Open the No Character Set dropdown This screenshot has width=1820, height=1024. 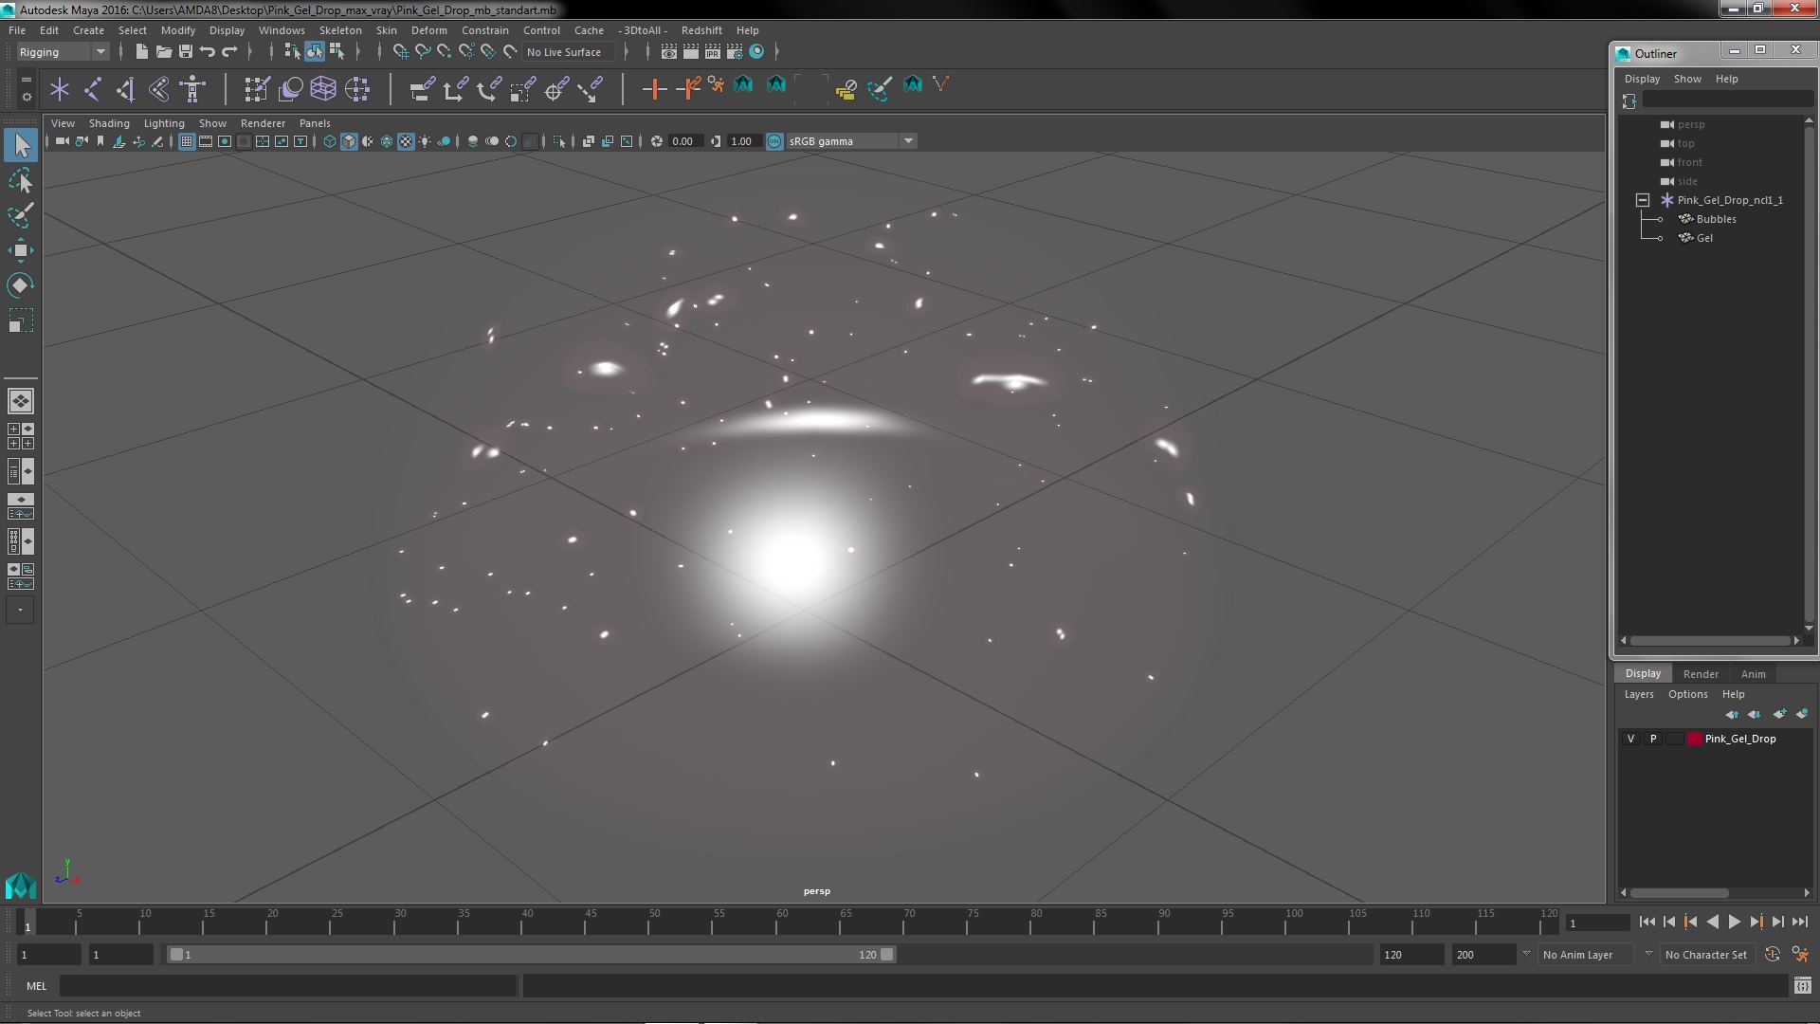click(1706, 955)
